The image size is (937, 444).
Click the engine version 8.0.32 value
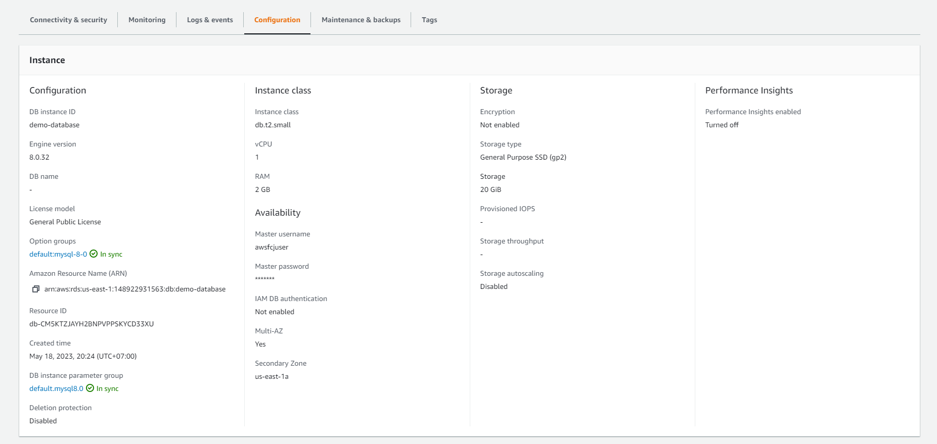click(x=39, y=157)
